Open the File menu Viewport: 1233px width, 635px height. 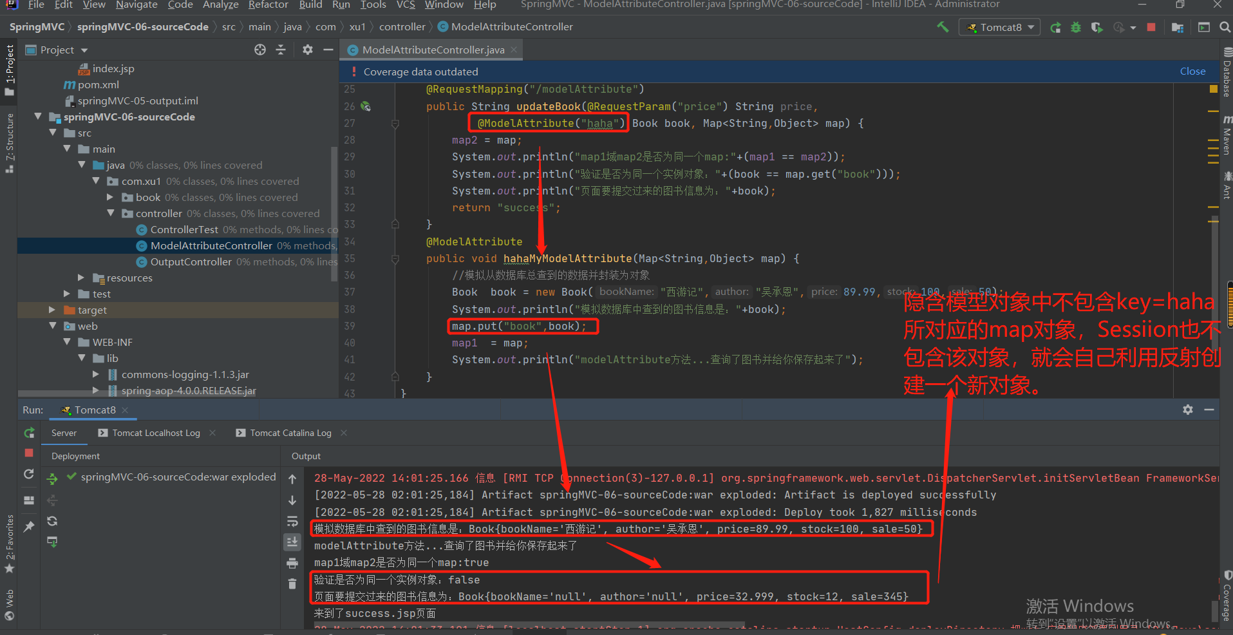point(36,5)
